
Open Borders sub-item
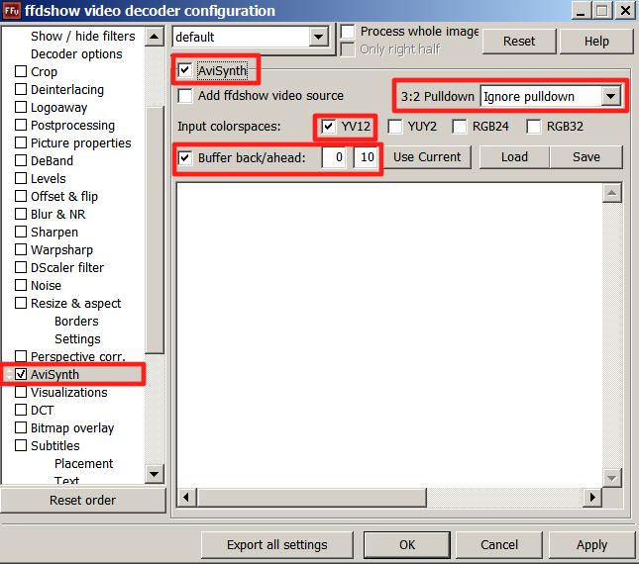tap(76, 321)
